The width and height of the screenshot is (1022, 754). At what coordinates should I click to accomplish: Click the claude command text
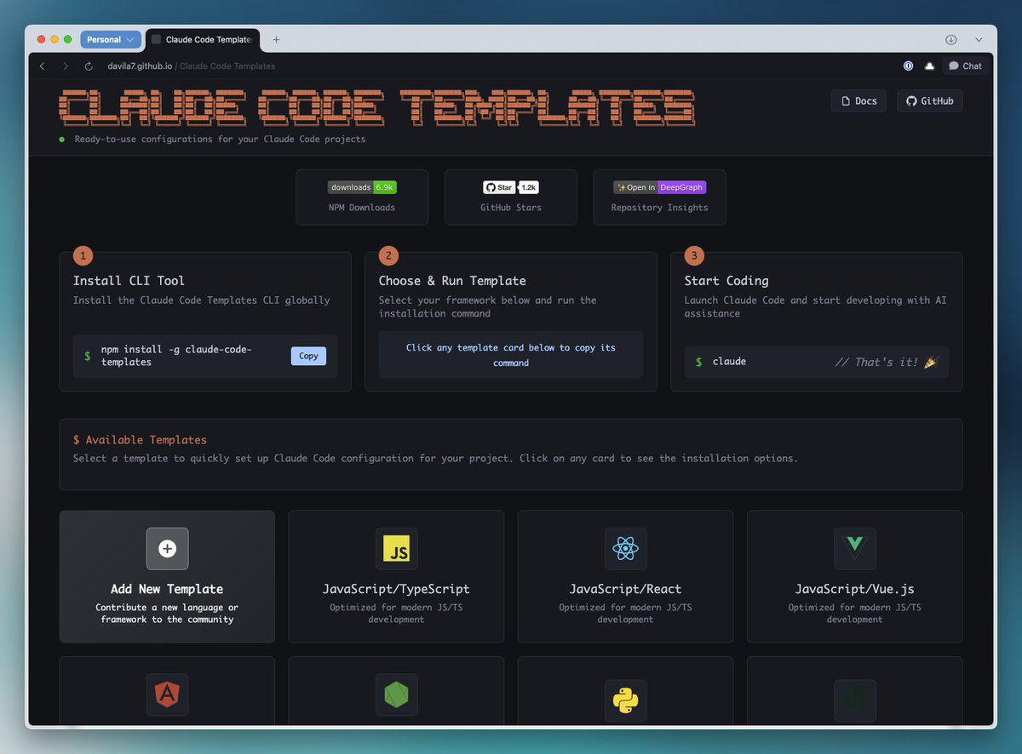[x=729, y=362]
